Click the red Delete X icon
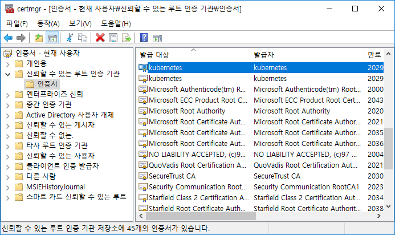Viewport: 395px width, 235px height. click(x=100, y=38)
